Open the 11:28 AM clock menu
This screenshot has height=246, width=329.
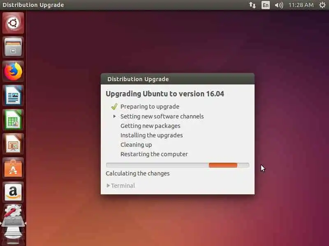pos(301,5)
